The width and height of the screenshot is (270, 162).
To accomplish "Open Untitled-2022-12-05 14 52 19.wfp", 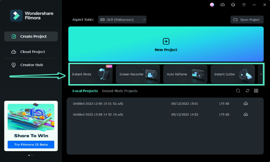I will point(98,114).
